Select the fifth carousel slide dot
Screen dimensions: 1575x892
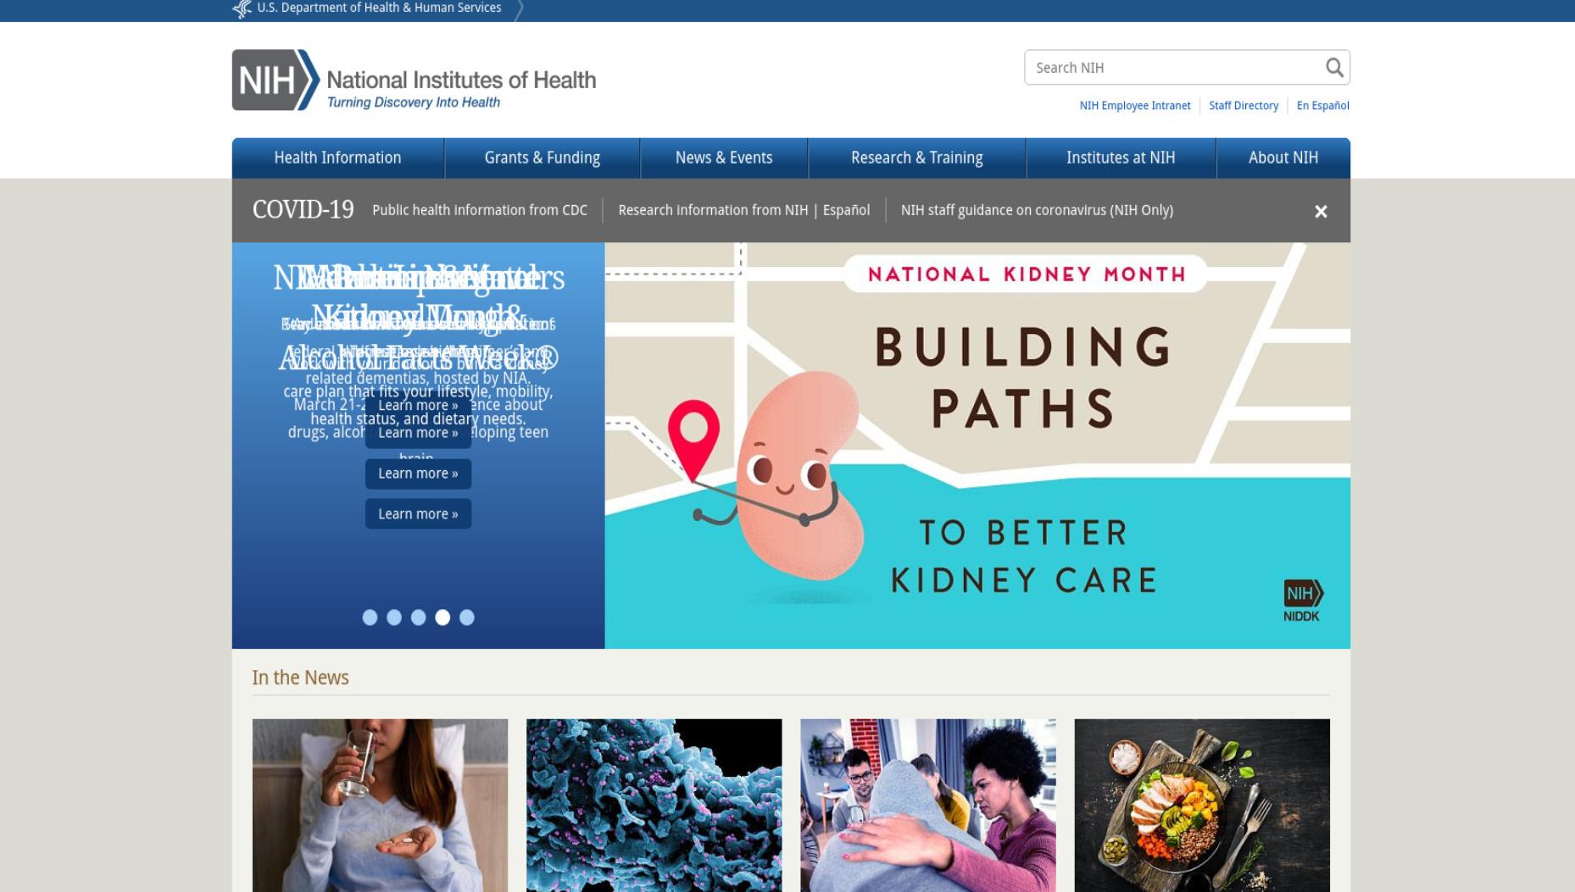pos(467,618)
